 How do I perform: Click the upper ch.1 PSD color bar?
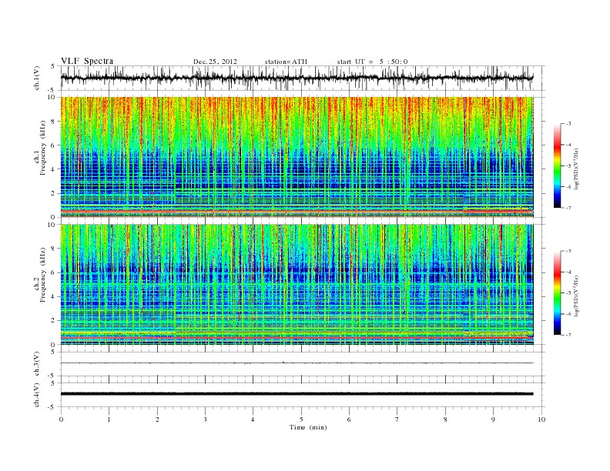(x=557, y=165)
